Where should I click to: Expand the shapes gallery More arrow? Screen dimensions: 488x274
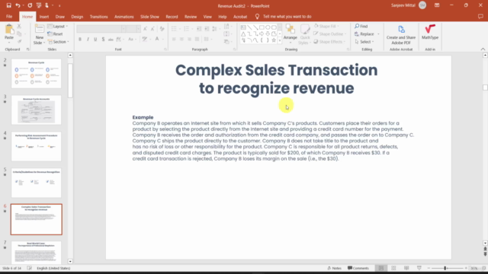(x=280, y=40)
